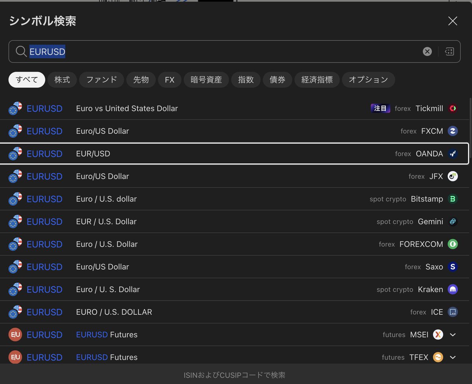472x384 pixels.
Task: Select the 株式 filter tab
Action: 62,79
